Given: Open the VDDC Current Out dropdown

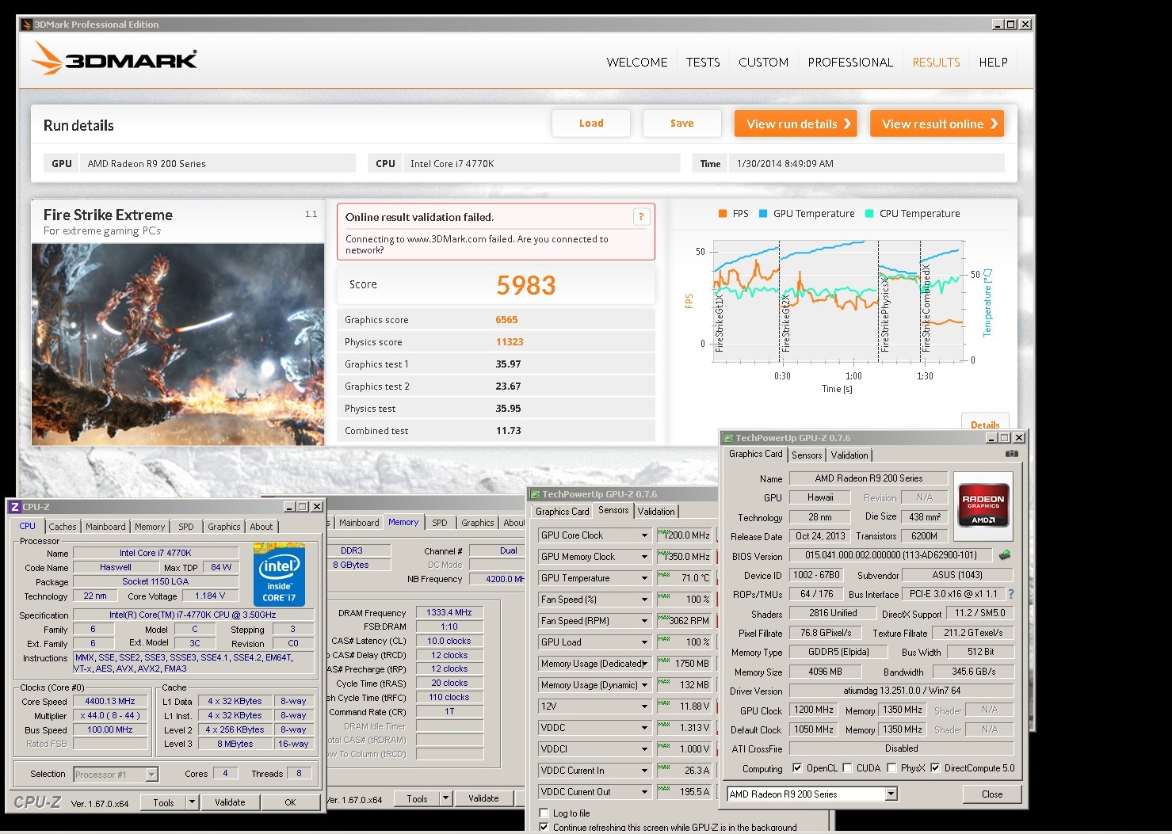Looking at the screenshot, I should [x=644, y=792].
